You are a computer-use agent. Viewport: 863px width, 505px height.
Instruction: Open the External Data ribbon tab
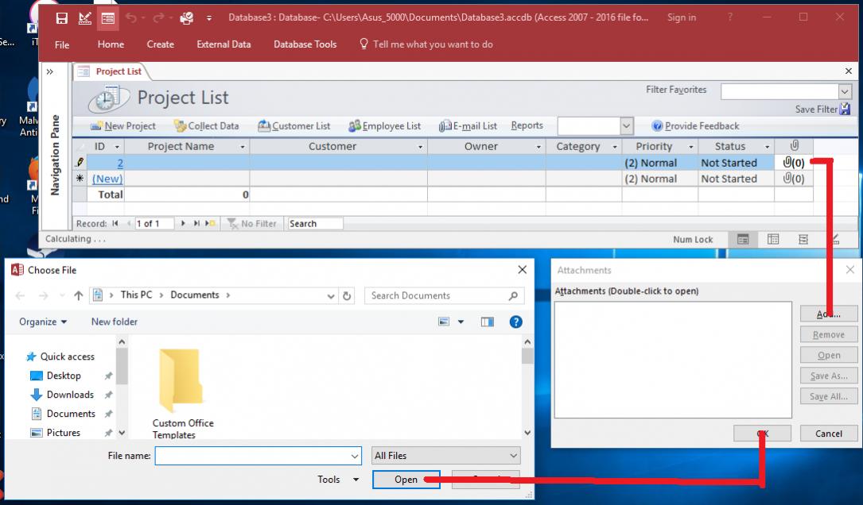point(224,44)
